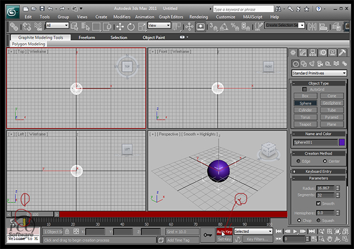Switch to the Display command panel tab
354x249 pixels.
tap(333, 53)
